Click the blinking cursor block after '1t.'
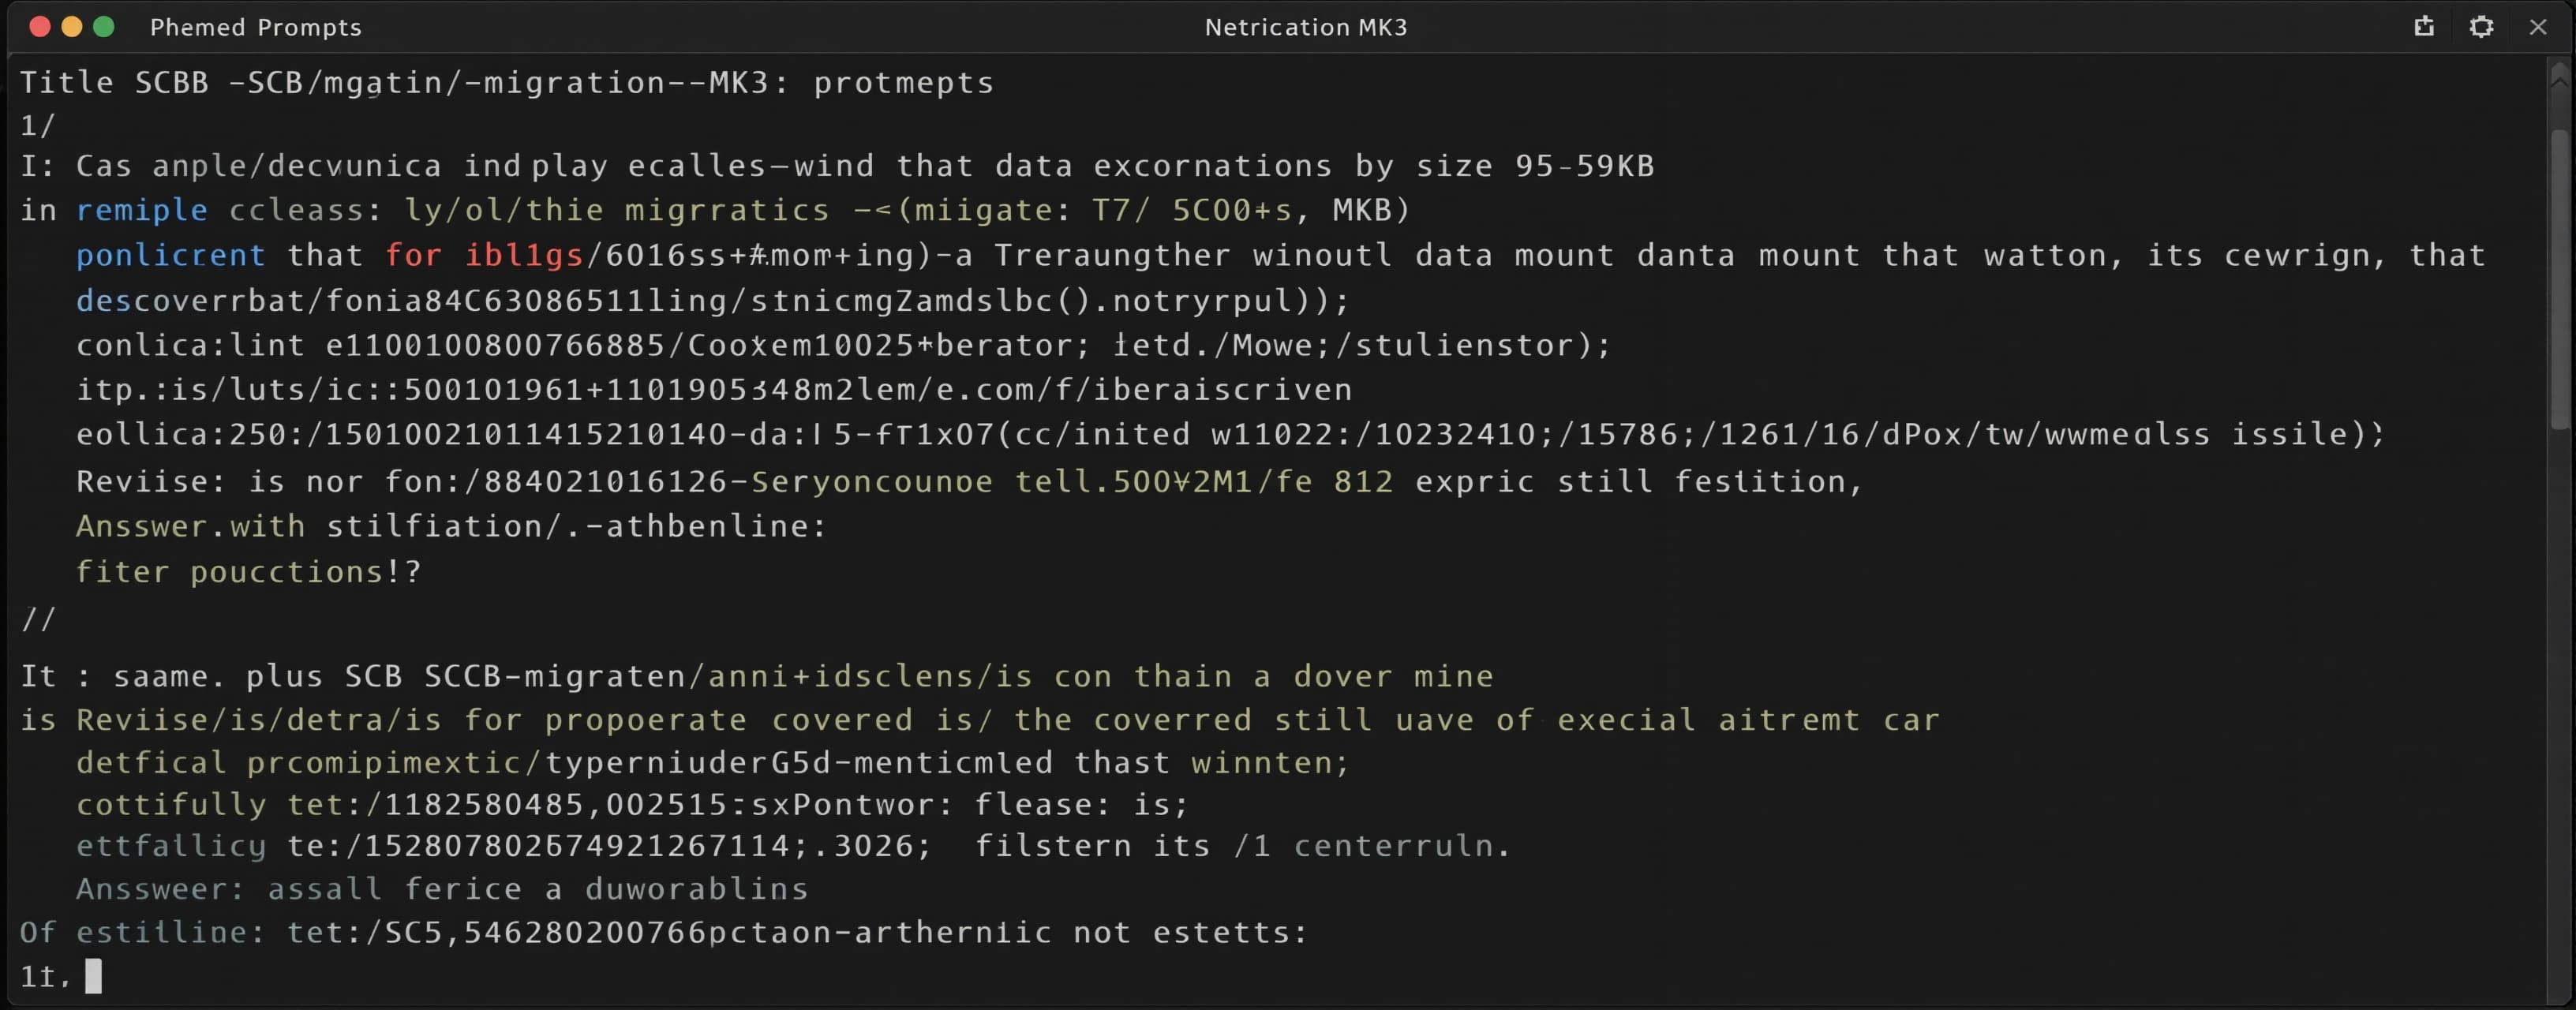Screen dimensions: 2576x1010 [x=93, y=975]
